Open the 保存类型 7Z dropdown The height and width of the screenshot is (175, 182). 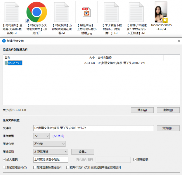42,136
